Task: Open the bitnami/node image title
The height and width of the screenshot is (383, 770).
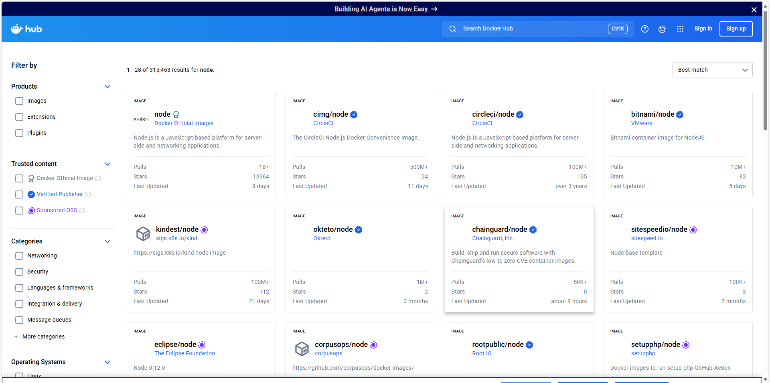Action: click(x=652, y=114)
